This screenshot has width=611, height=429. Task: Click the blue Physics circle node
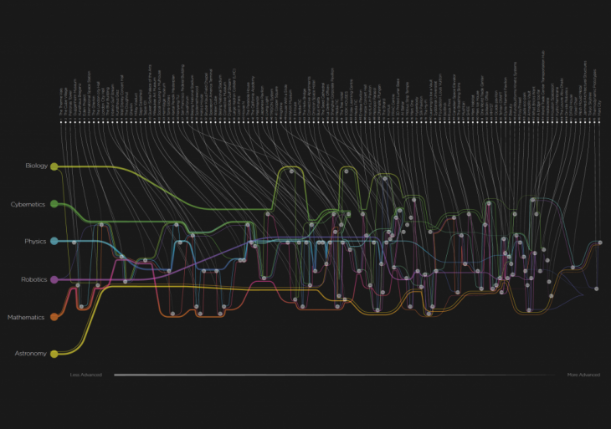click(54, 241)
